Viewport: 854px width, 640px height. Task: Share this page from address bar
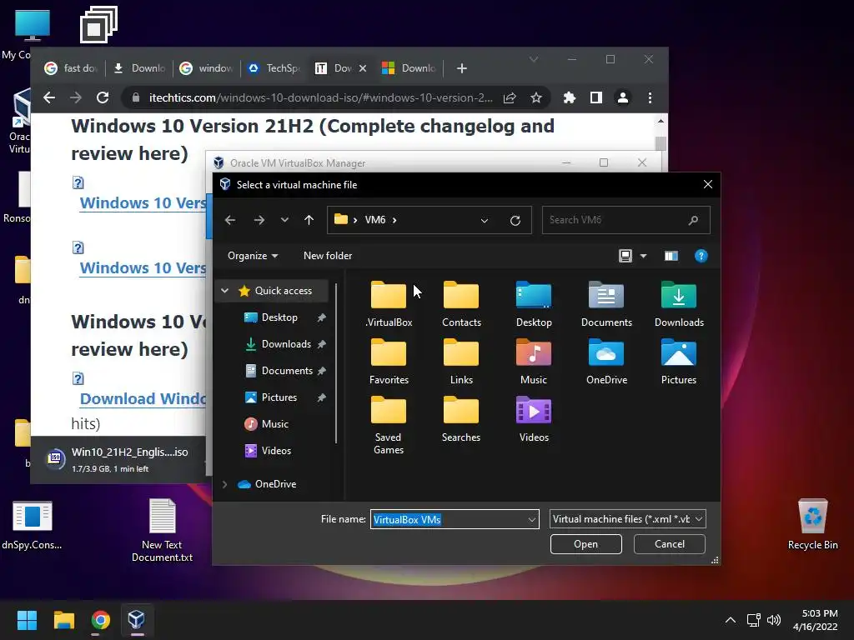click(510, 98)
